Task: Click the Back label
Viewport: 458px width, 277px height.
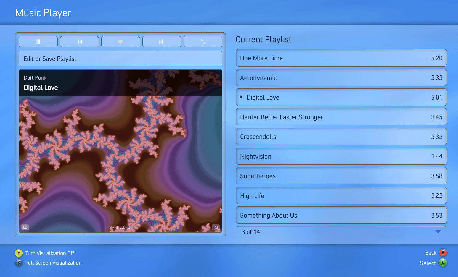Action: [x=431, y=253]
